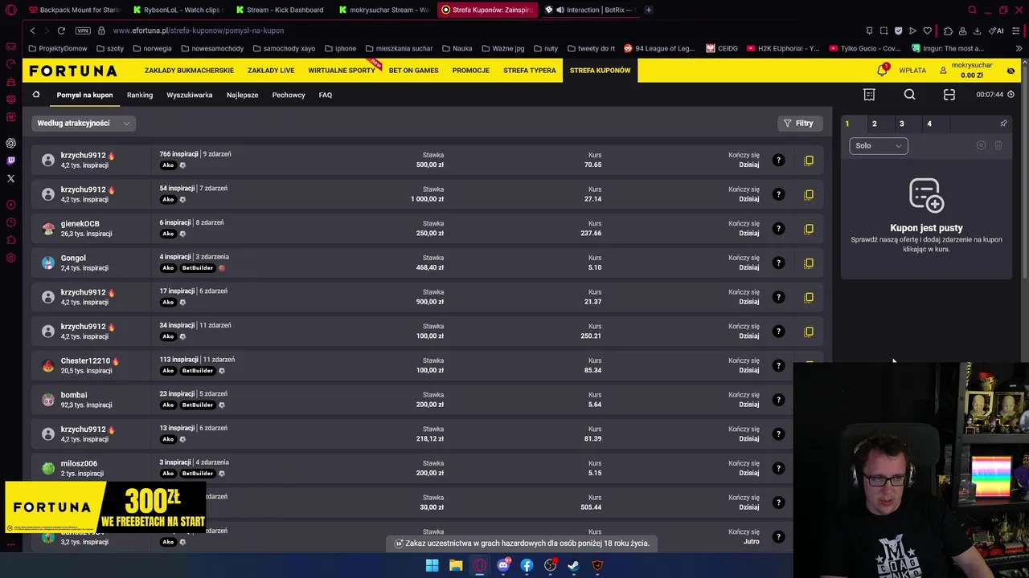
Task: Open the Solo bet type dropdown
Action: pos(879,145)
